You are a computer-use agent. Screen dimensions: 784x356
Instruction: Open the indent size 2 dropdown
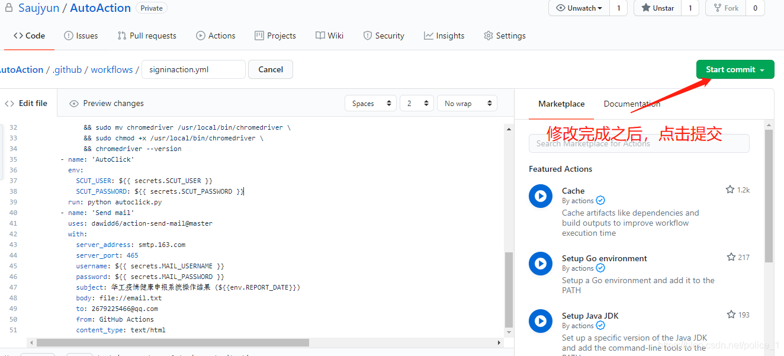click(417, 103)
